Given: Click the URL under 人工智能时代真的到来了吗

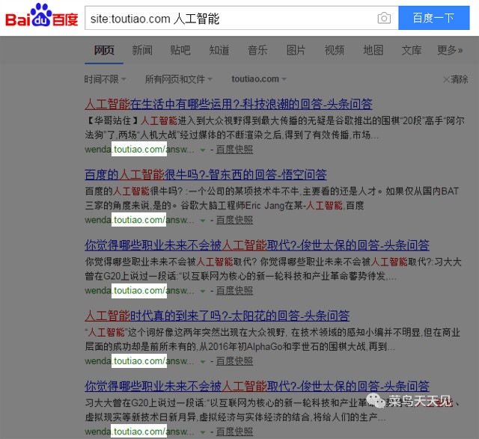Looking at the screenshot, I should [x=139, y=360].
